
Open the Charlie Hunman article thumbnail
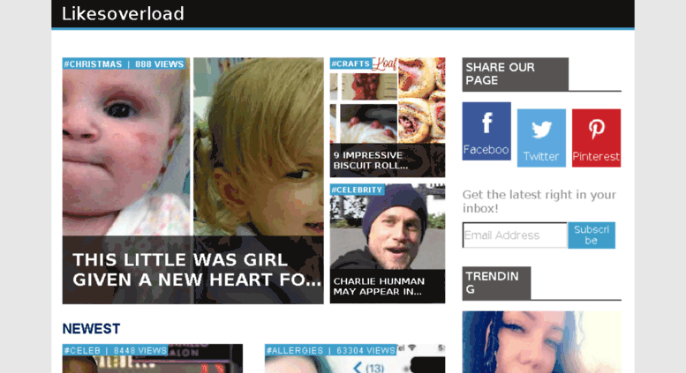coord(388,243)
